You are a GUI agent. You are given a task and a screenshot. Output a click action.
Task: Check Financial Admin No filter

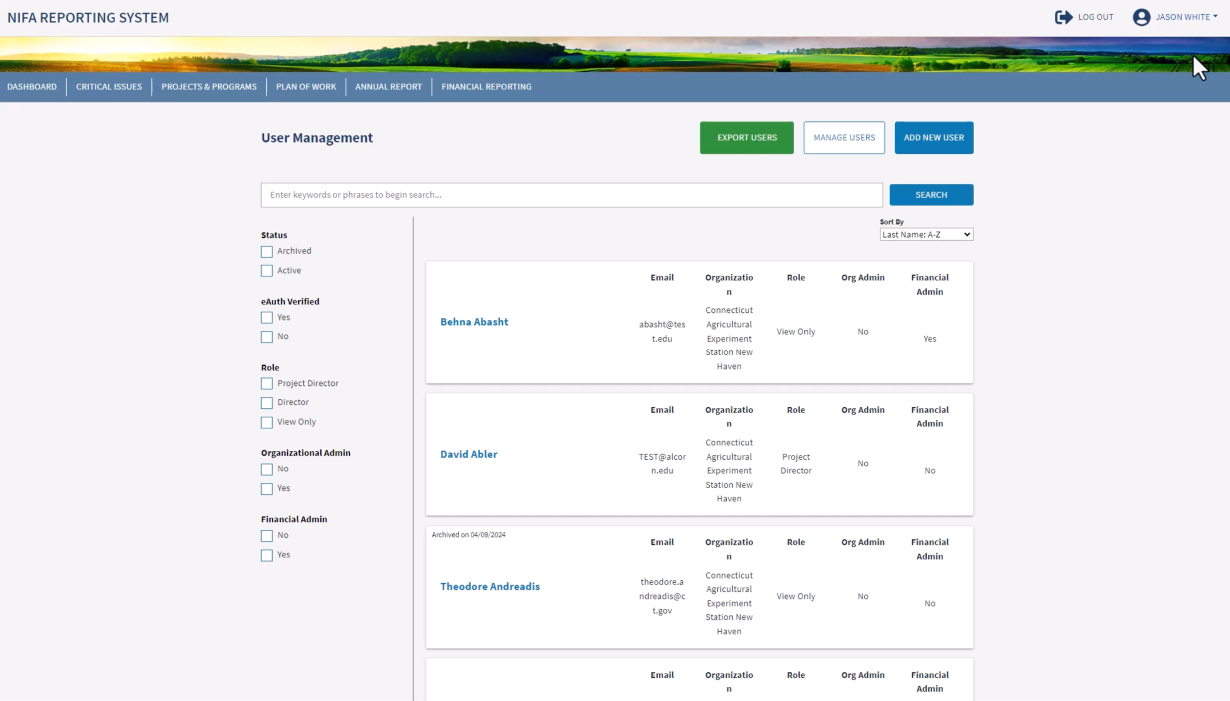point(267,536)
